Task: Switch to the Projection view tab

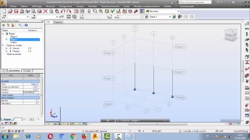Action: coord(58,22)
